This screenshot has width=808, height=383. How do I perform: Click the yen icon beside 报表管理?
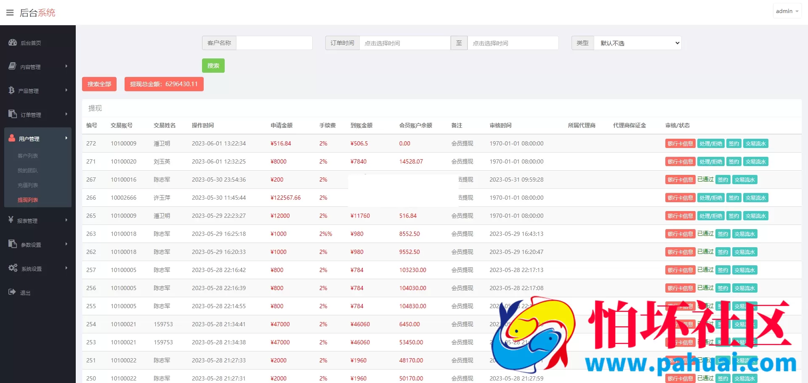[x=11, y=220]
